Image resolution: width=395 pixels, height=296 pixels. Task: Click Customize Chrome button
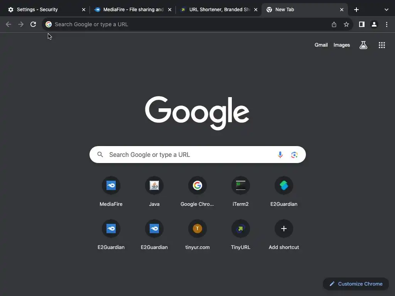[356, 284]
